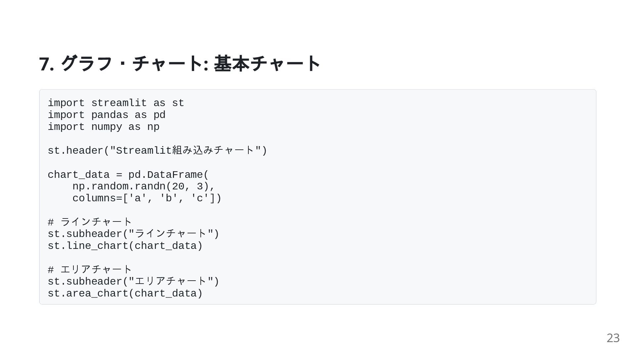Image resolution: width=635 pixels, height=357 pixels.
Task: Click the st.subheader("ラインチャート") line
Action: pos(133,234)
